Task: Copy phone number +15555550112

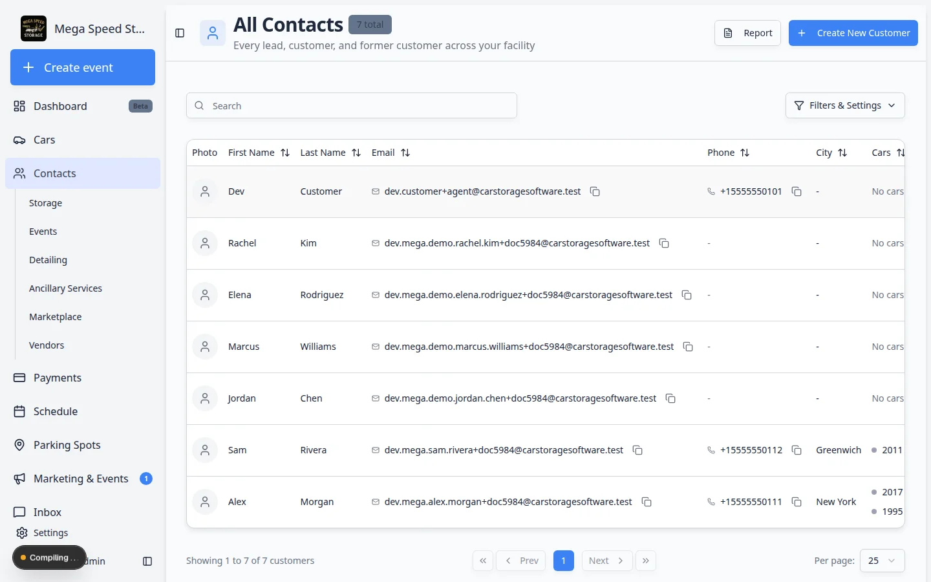Action: [x=797, y=450]
